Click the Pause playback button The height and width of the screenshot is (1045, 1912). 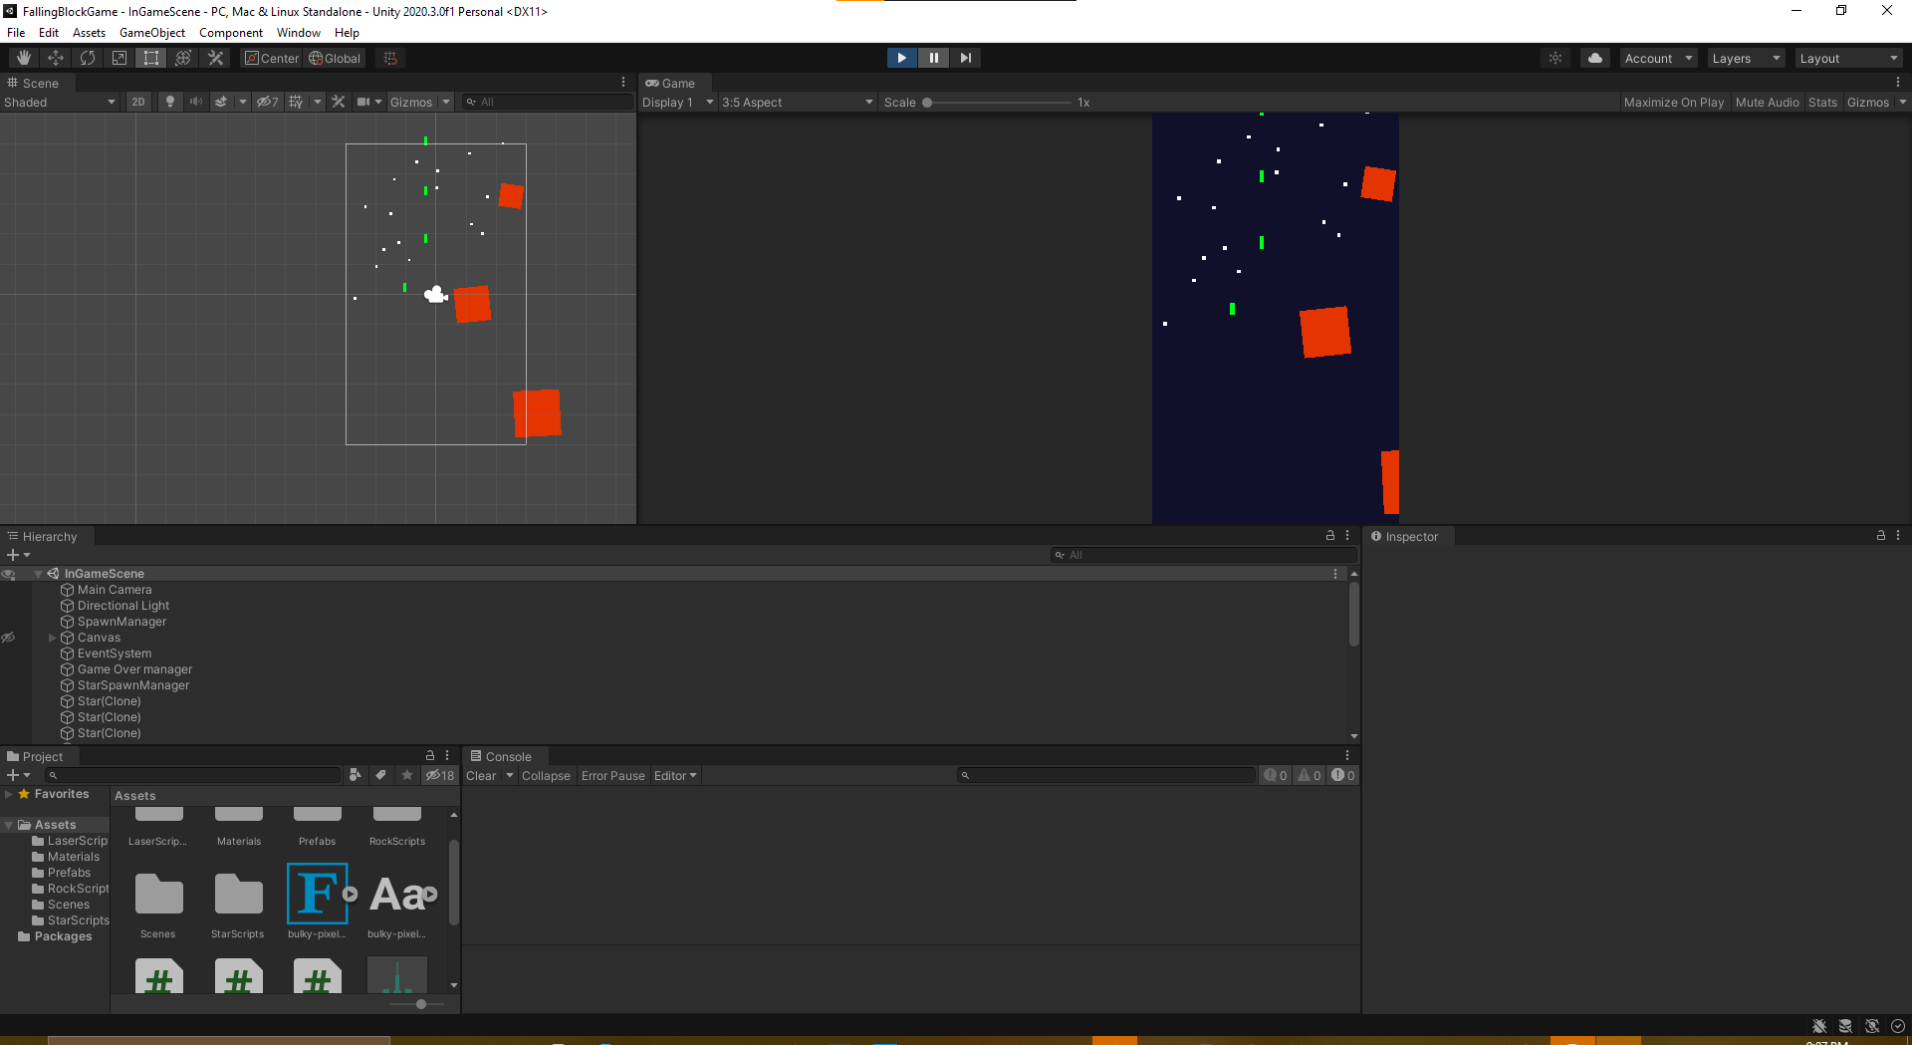point(933,58)
